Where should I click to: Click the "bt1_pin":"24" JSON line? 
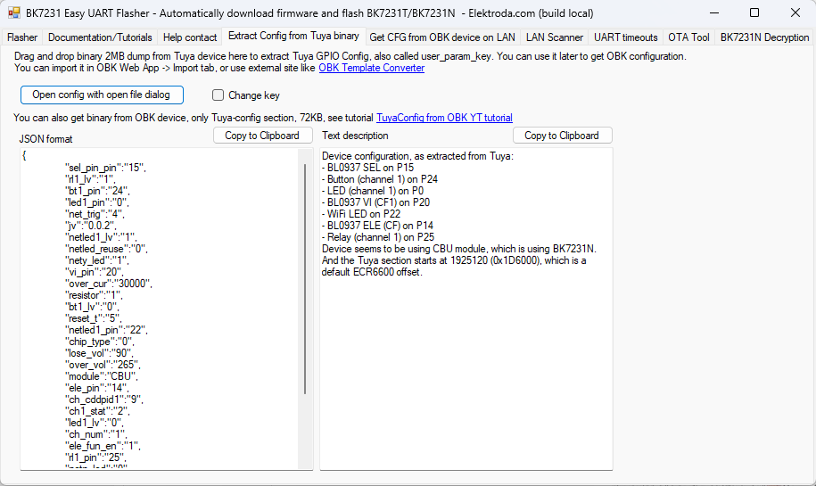97,191
